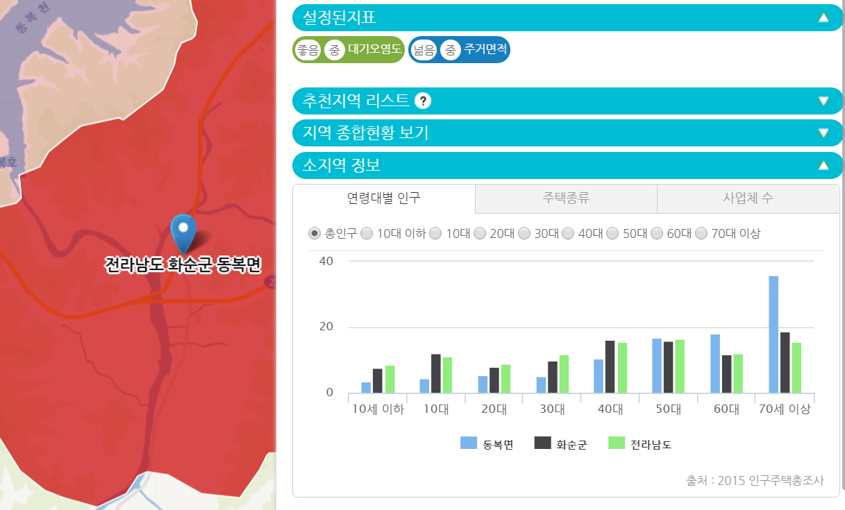845x510 pixels.
Task: Pick the 40대 radio option
Action: [568, 234]
